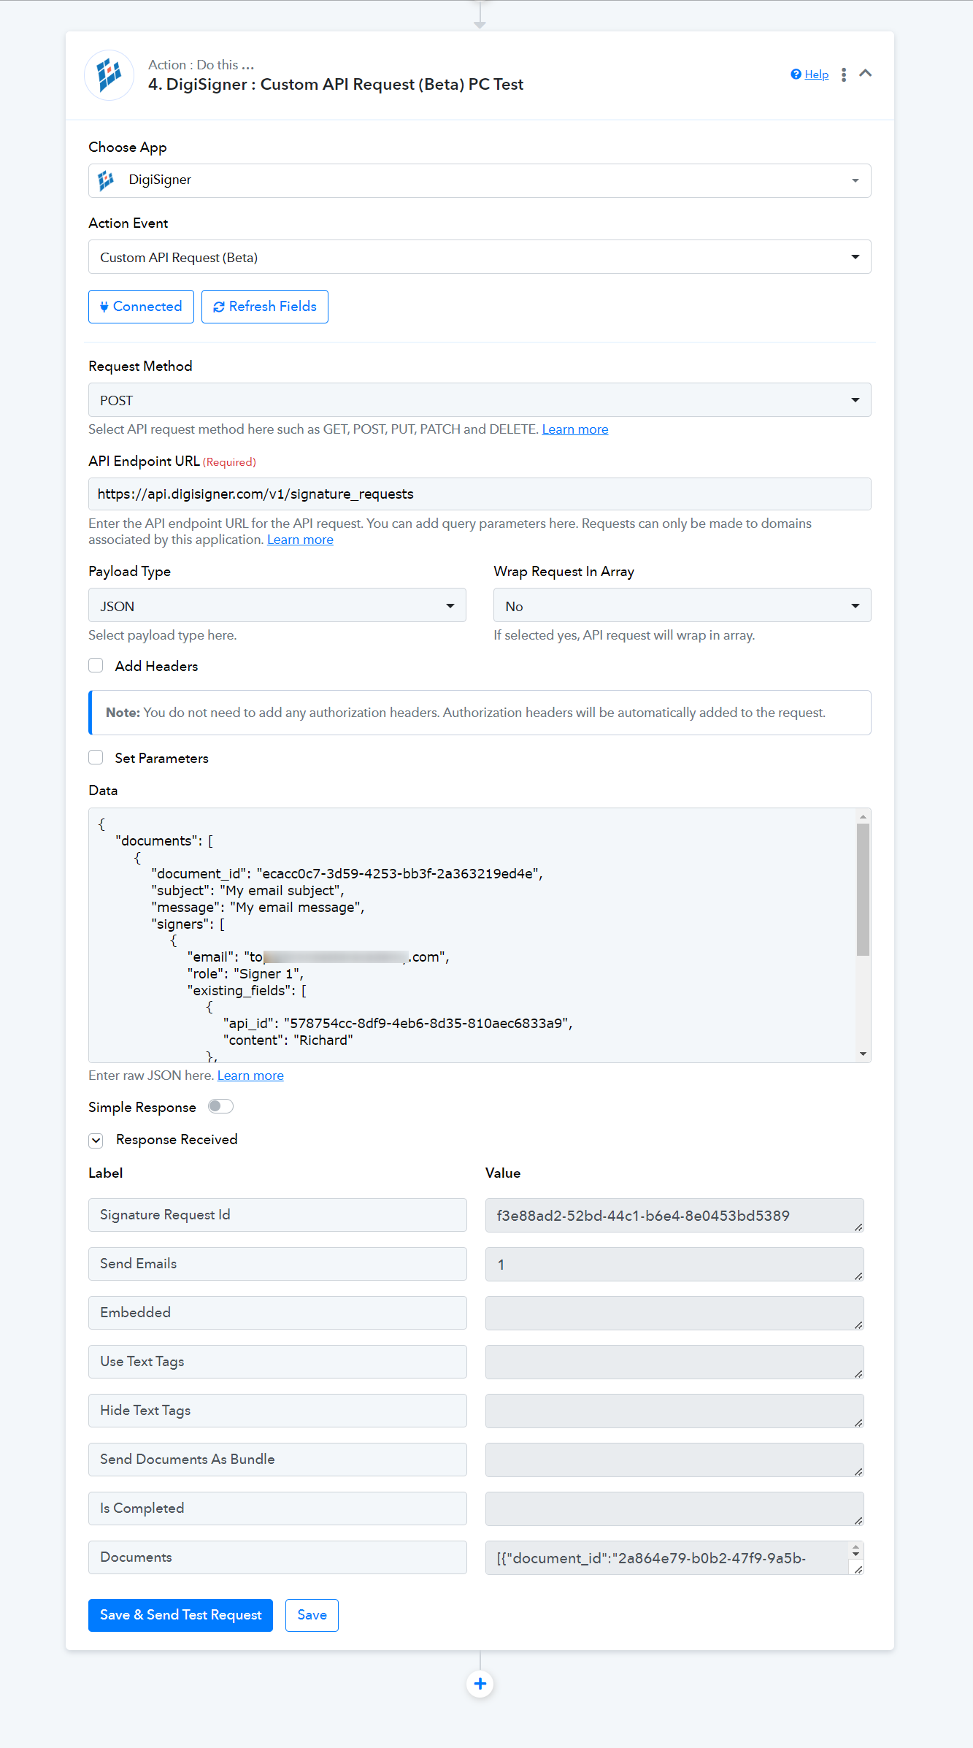Click the scroll-down arrow in Data box
Screen dimensions: 973x1748
[863, 1054]
